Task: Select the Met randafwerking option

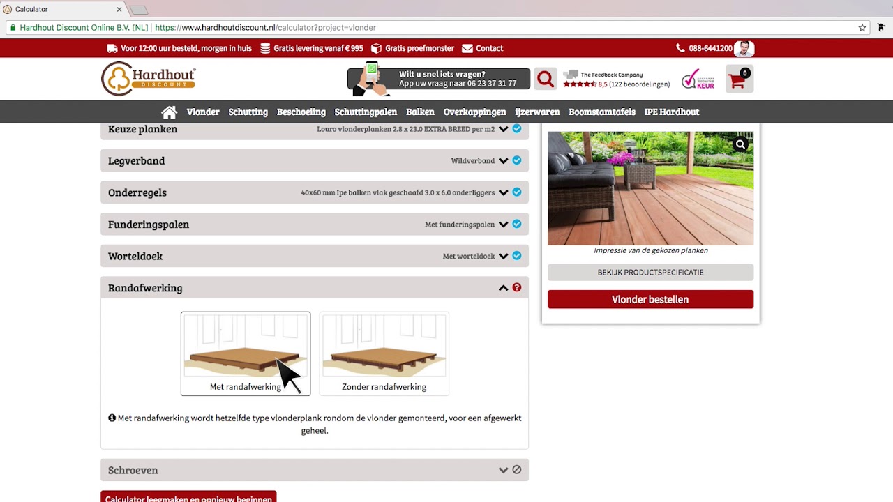Action: point(246,353)
